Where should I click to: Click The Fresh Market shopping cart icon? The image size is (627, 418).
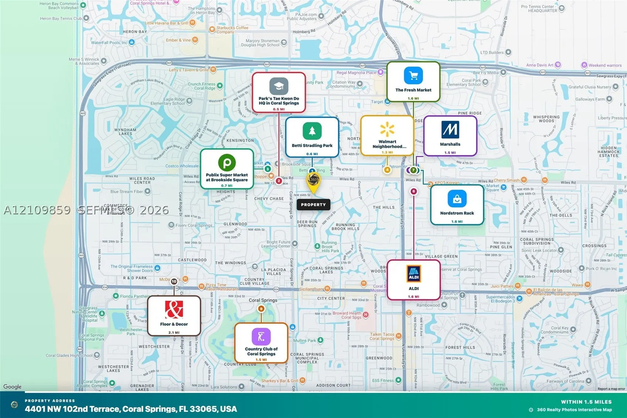(x=413, y=76)
